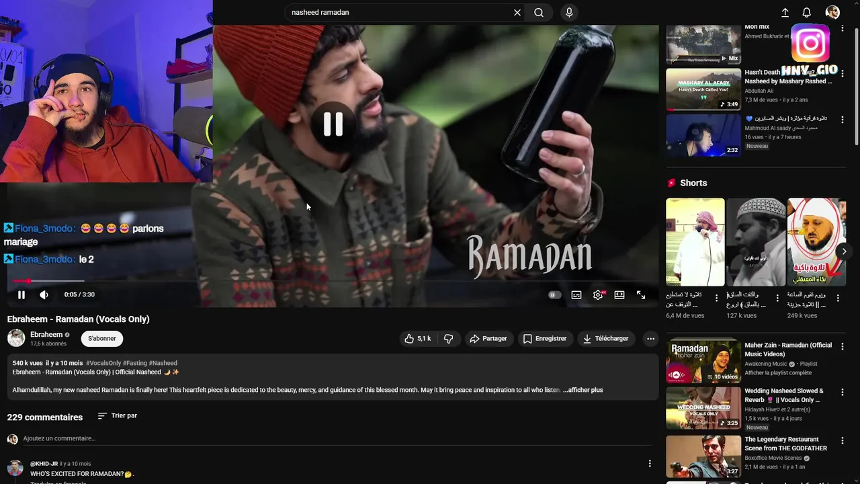Open the #Nasheed hashtag
Screen dimensions: 860x484
pyautogui.click(x=163, y=363)
